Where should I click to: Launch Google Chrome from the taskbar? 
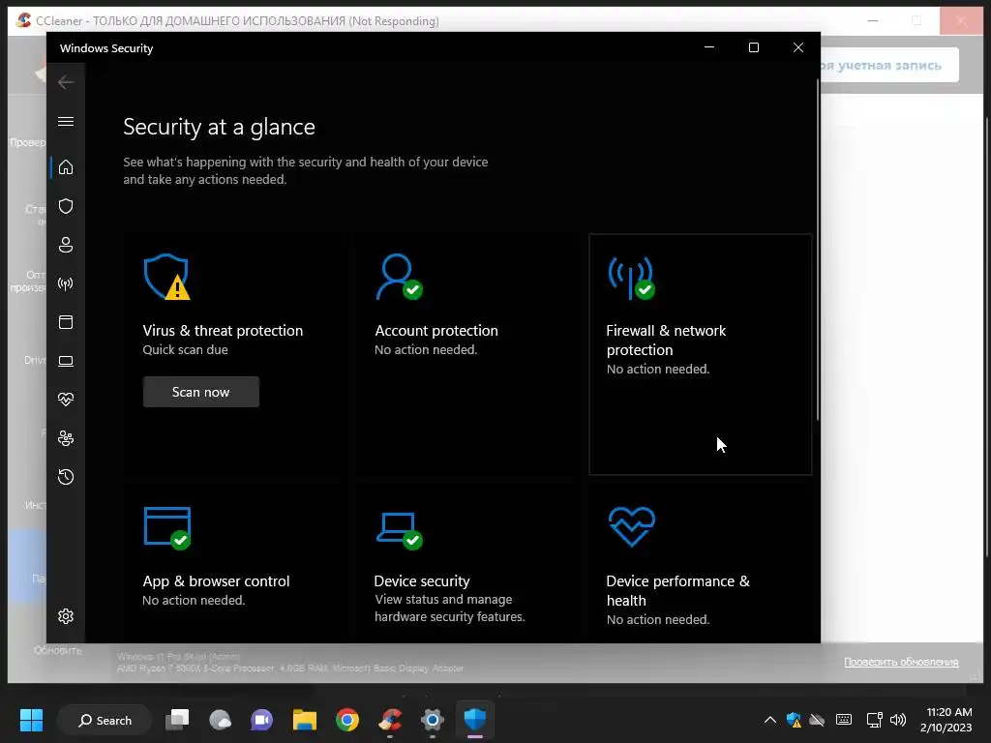[x=347, y=720]
